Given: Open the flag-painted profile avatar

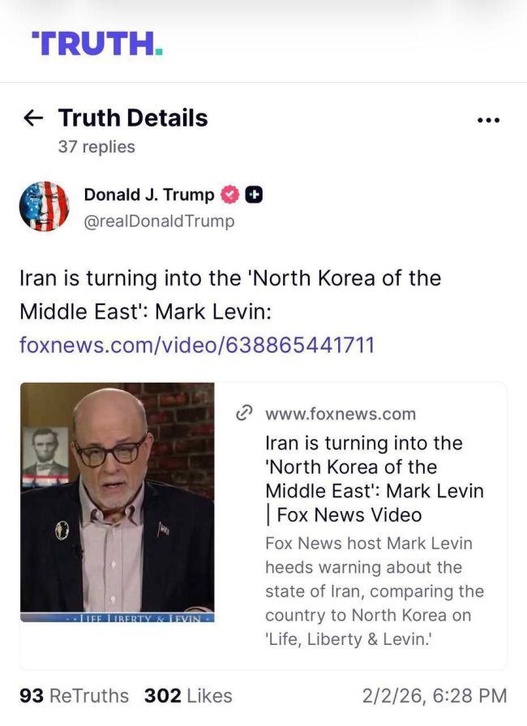Looking at the screenshot, I should coord(44,206).
